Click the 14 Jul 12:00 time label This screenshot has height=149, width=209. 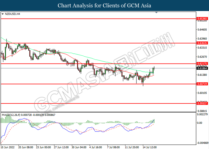149,147
